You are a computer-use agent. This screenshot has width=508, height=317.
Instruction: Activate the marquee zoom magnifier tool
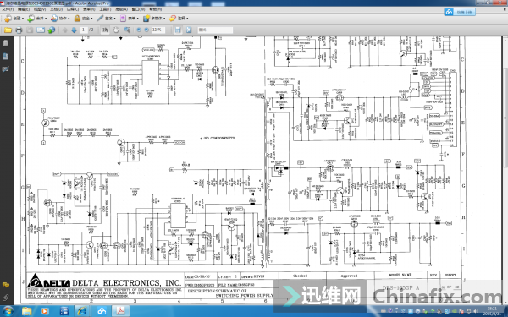(127, 30)
